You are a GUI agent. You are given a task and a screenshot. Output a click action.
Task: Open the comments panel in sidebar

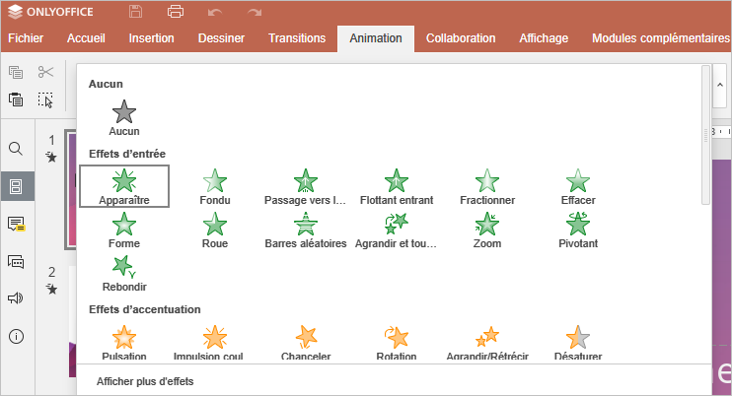coord(16,224)
